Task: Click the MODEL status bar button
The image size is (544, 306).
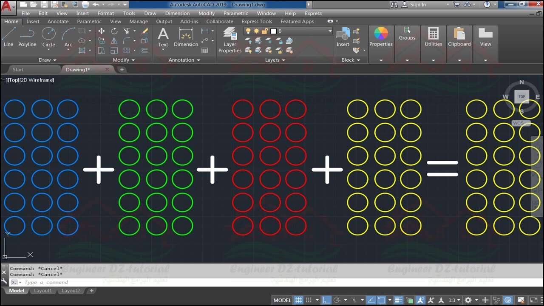Action: click(282, 300)
